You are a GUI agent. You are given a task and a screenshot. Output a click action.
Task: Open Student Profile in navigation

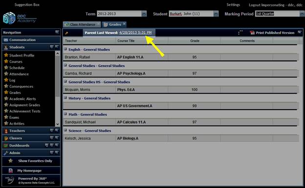(22, 56)
